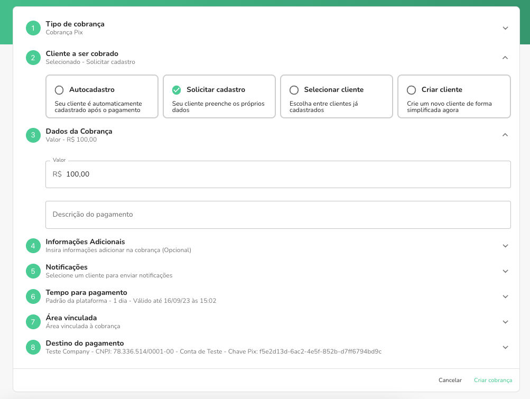Click the step 1 number circle icon
Image resolution: width=530 pixels, height=399 pixels.
33,28
